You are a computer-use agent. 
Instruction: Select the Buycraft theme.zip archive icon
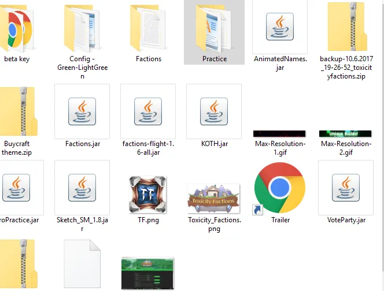(19, 111)
